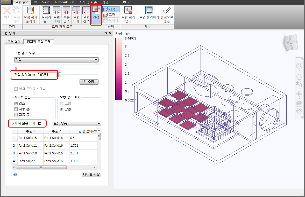Click the 테이블 저장 button
This screenshot has height=197, width=305.
pos(91,174)
